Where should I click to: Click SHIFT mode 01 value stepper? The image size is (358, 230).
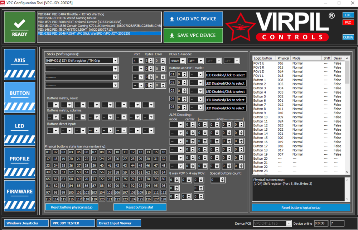point(184,75)
